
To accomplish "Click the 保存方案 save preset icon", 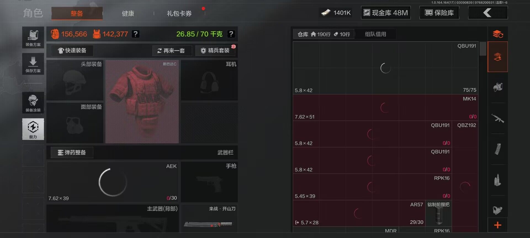I will click(x=33, y=64).
